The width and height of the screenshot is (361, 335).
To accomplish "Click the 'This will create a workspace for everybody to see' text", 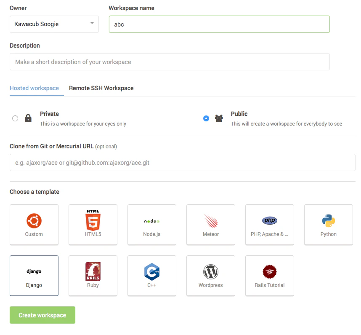I will point(287,124).
